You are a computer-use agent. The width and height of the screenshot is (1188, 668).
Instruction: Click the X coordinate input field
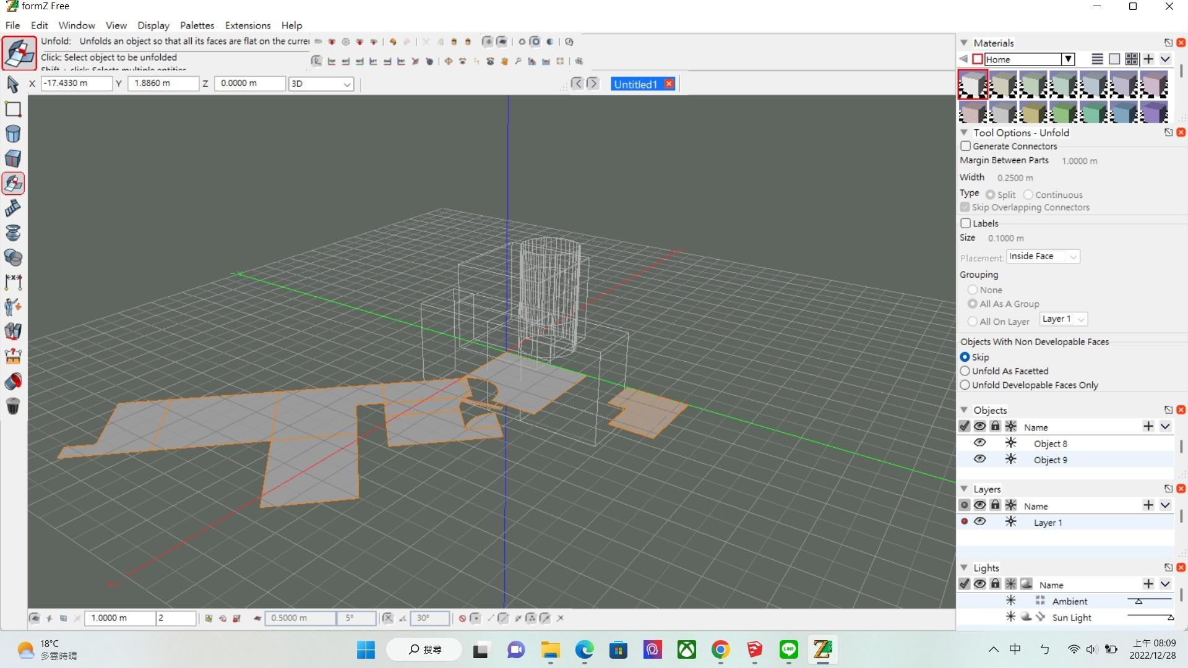[77, 83]
